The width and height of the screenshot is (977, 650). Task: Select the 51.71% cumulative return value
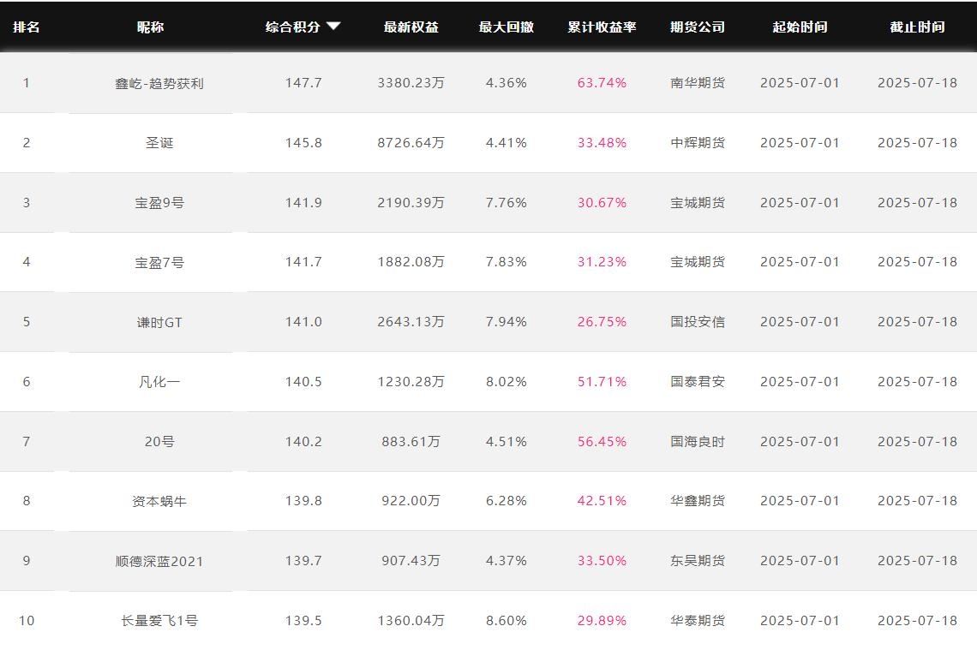point(602,381)
